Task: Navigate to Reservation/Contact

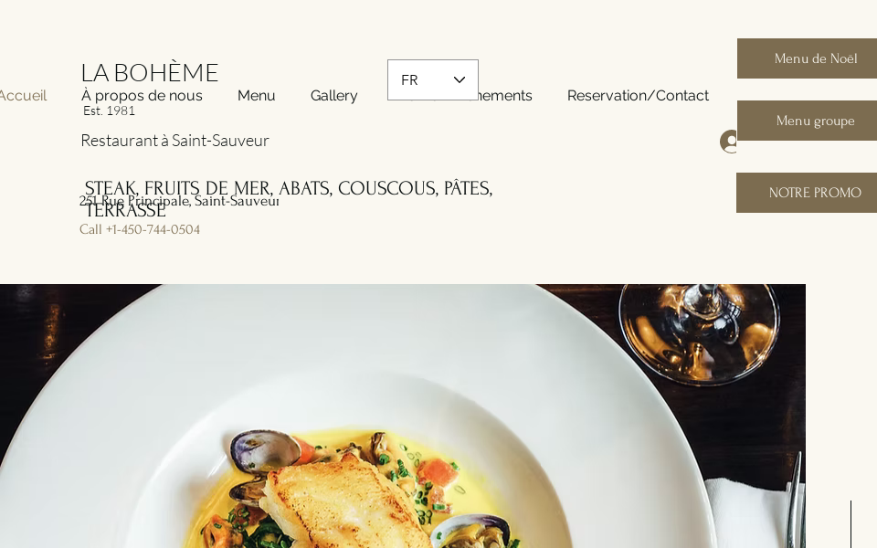Action: click(x=638, y=96)
